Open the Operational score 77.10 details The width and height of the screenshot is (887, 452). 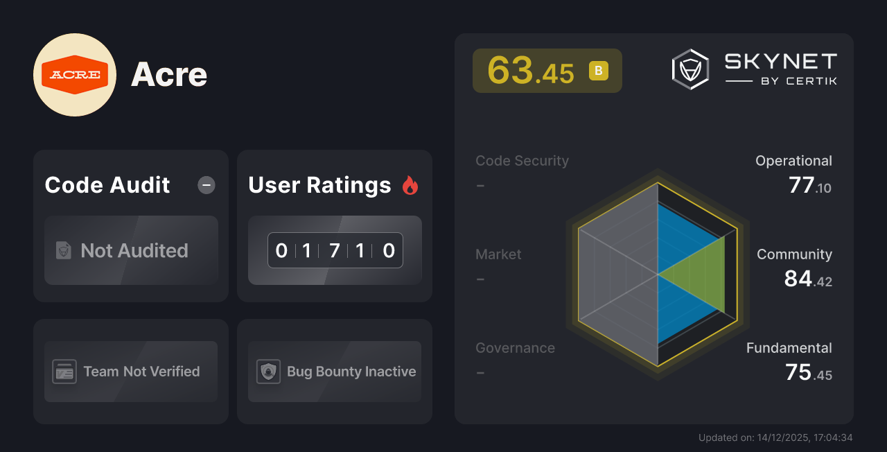tap(794, 172)
